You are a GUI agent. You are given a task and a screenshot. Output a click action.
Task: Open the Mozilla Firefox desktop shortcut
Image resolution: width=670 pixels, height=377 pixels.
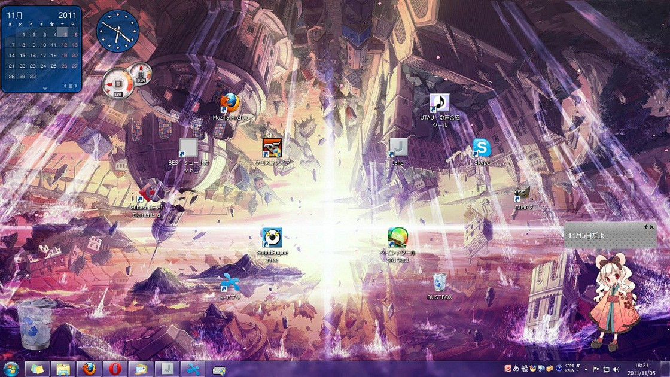click(230, 107)
